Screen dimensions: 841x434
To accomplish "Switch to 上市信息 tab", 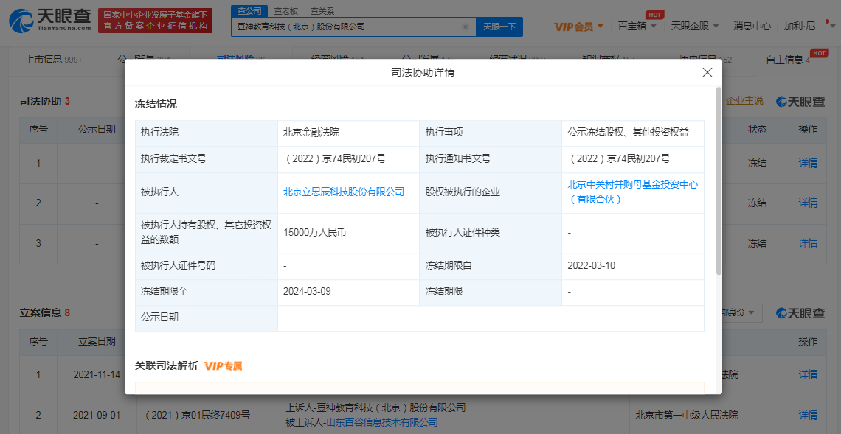I will (x=54, y=60).
